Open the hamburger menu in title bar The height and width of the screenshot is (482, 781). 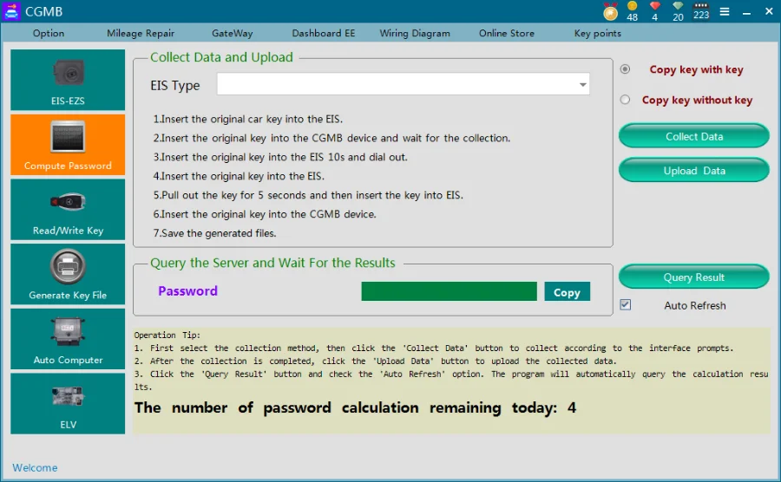click(x=725, y=11)
